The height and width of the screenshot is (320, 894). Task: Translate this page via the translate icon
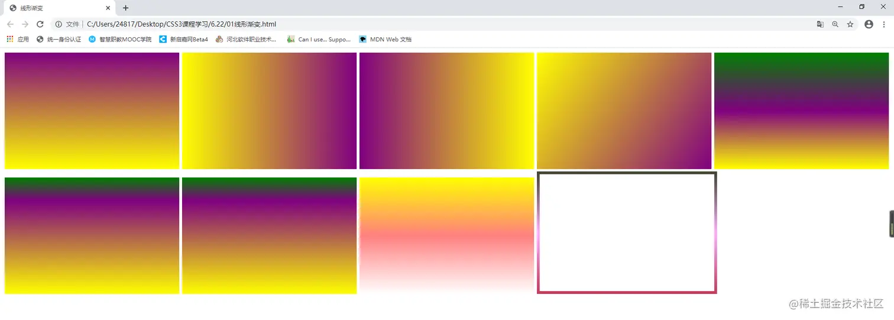pos(820,24)
